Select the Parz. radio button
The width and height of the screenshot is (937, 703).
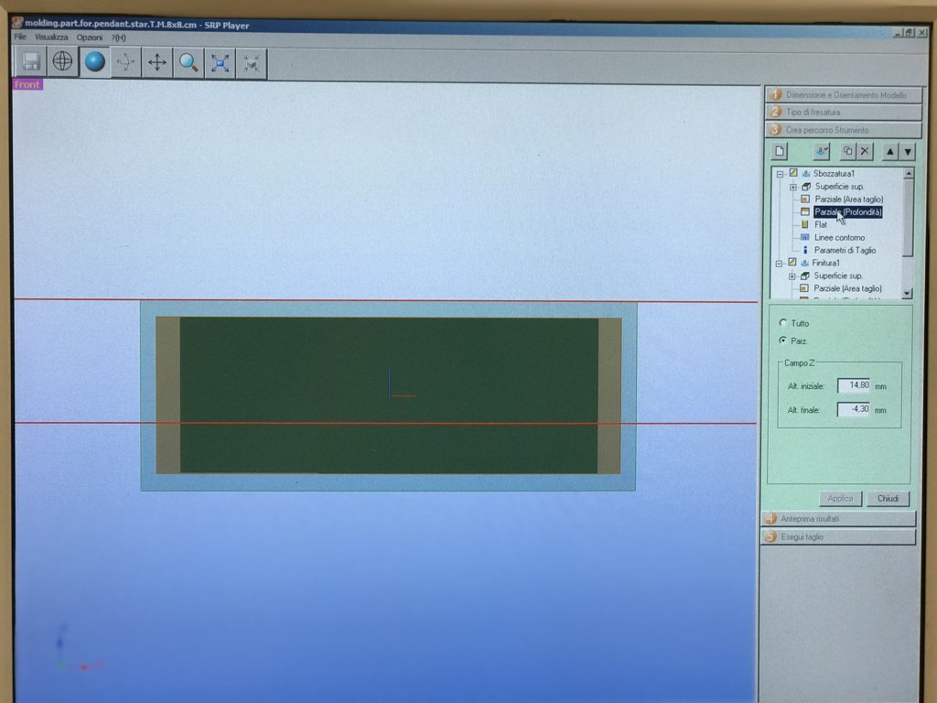pos(783,341)
